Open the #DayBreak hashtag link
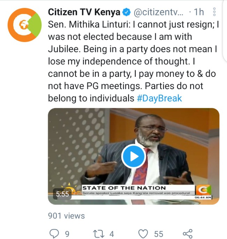Image resolution: width=227 pixels, height=239 pixels. (159, 98)
